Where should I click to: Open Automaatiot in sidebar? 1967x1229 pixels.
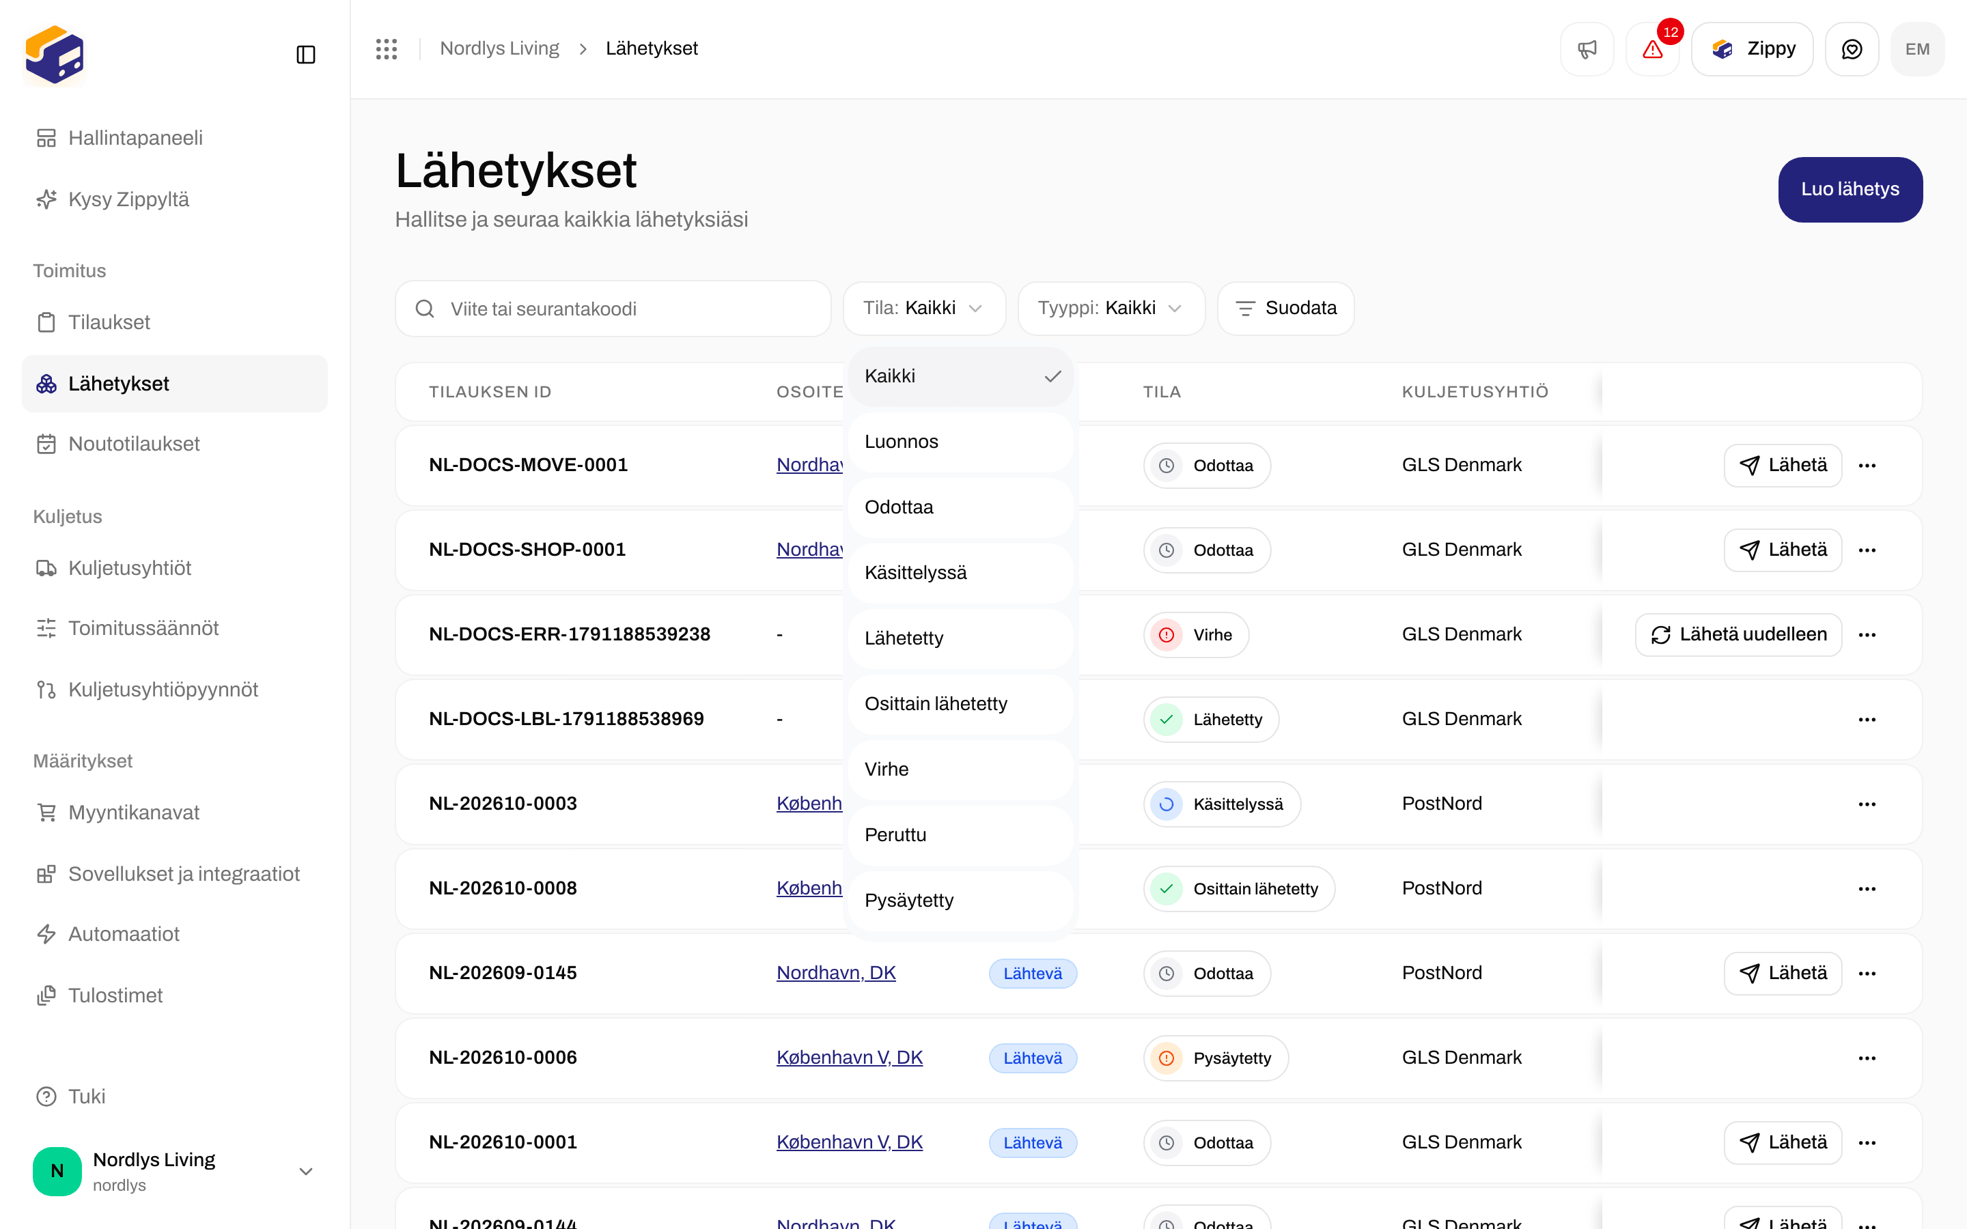174,934
